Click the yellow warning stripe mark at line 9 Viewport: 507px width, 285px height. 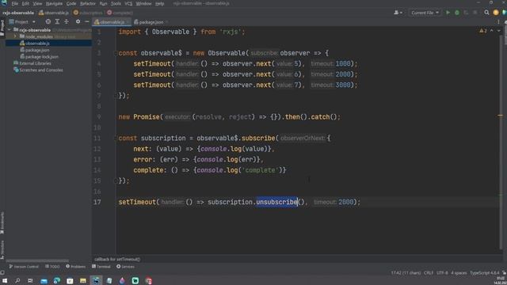[500, 116]
